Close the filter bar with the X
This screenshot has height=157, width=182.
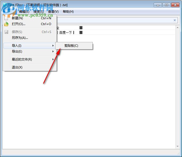click(x=175, y=20)
